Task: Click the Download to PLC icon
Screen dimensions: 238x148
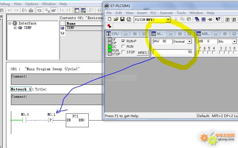Action: click(31, 10)
